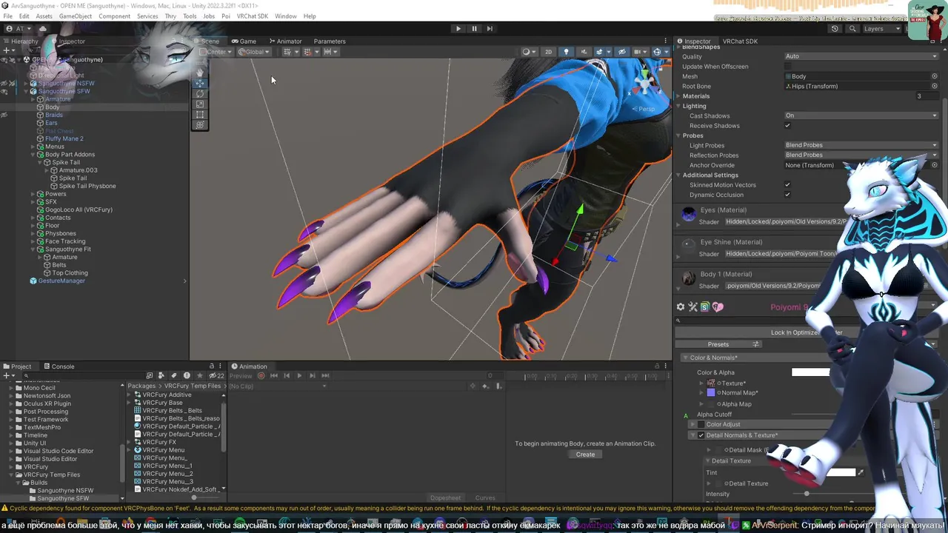Screen dimensions: 948x533
Task: Open the Cast Shadows dropdown
Action: 861,115
